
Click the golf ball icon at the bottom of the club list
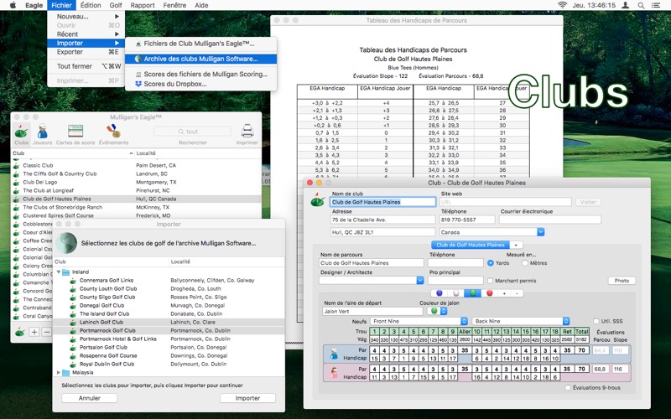(19, 332)
